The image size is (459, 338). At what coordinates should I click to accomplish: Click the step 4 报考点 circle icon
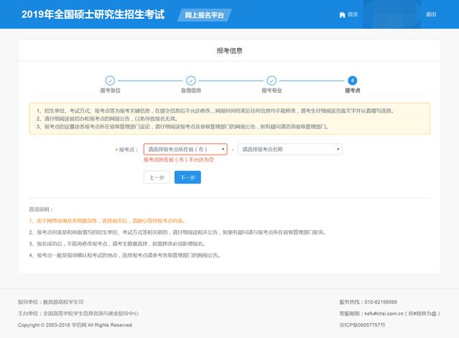point(352,81)
